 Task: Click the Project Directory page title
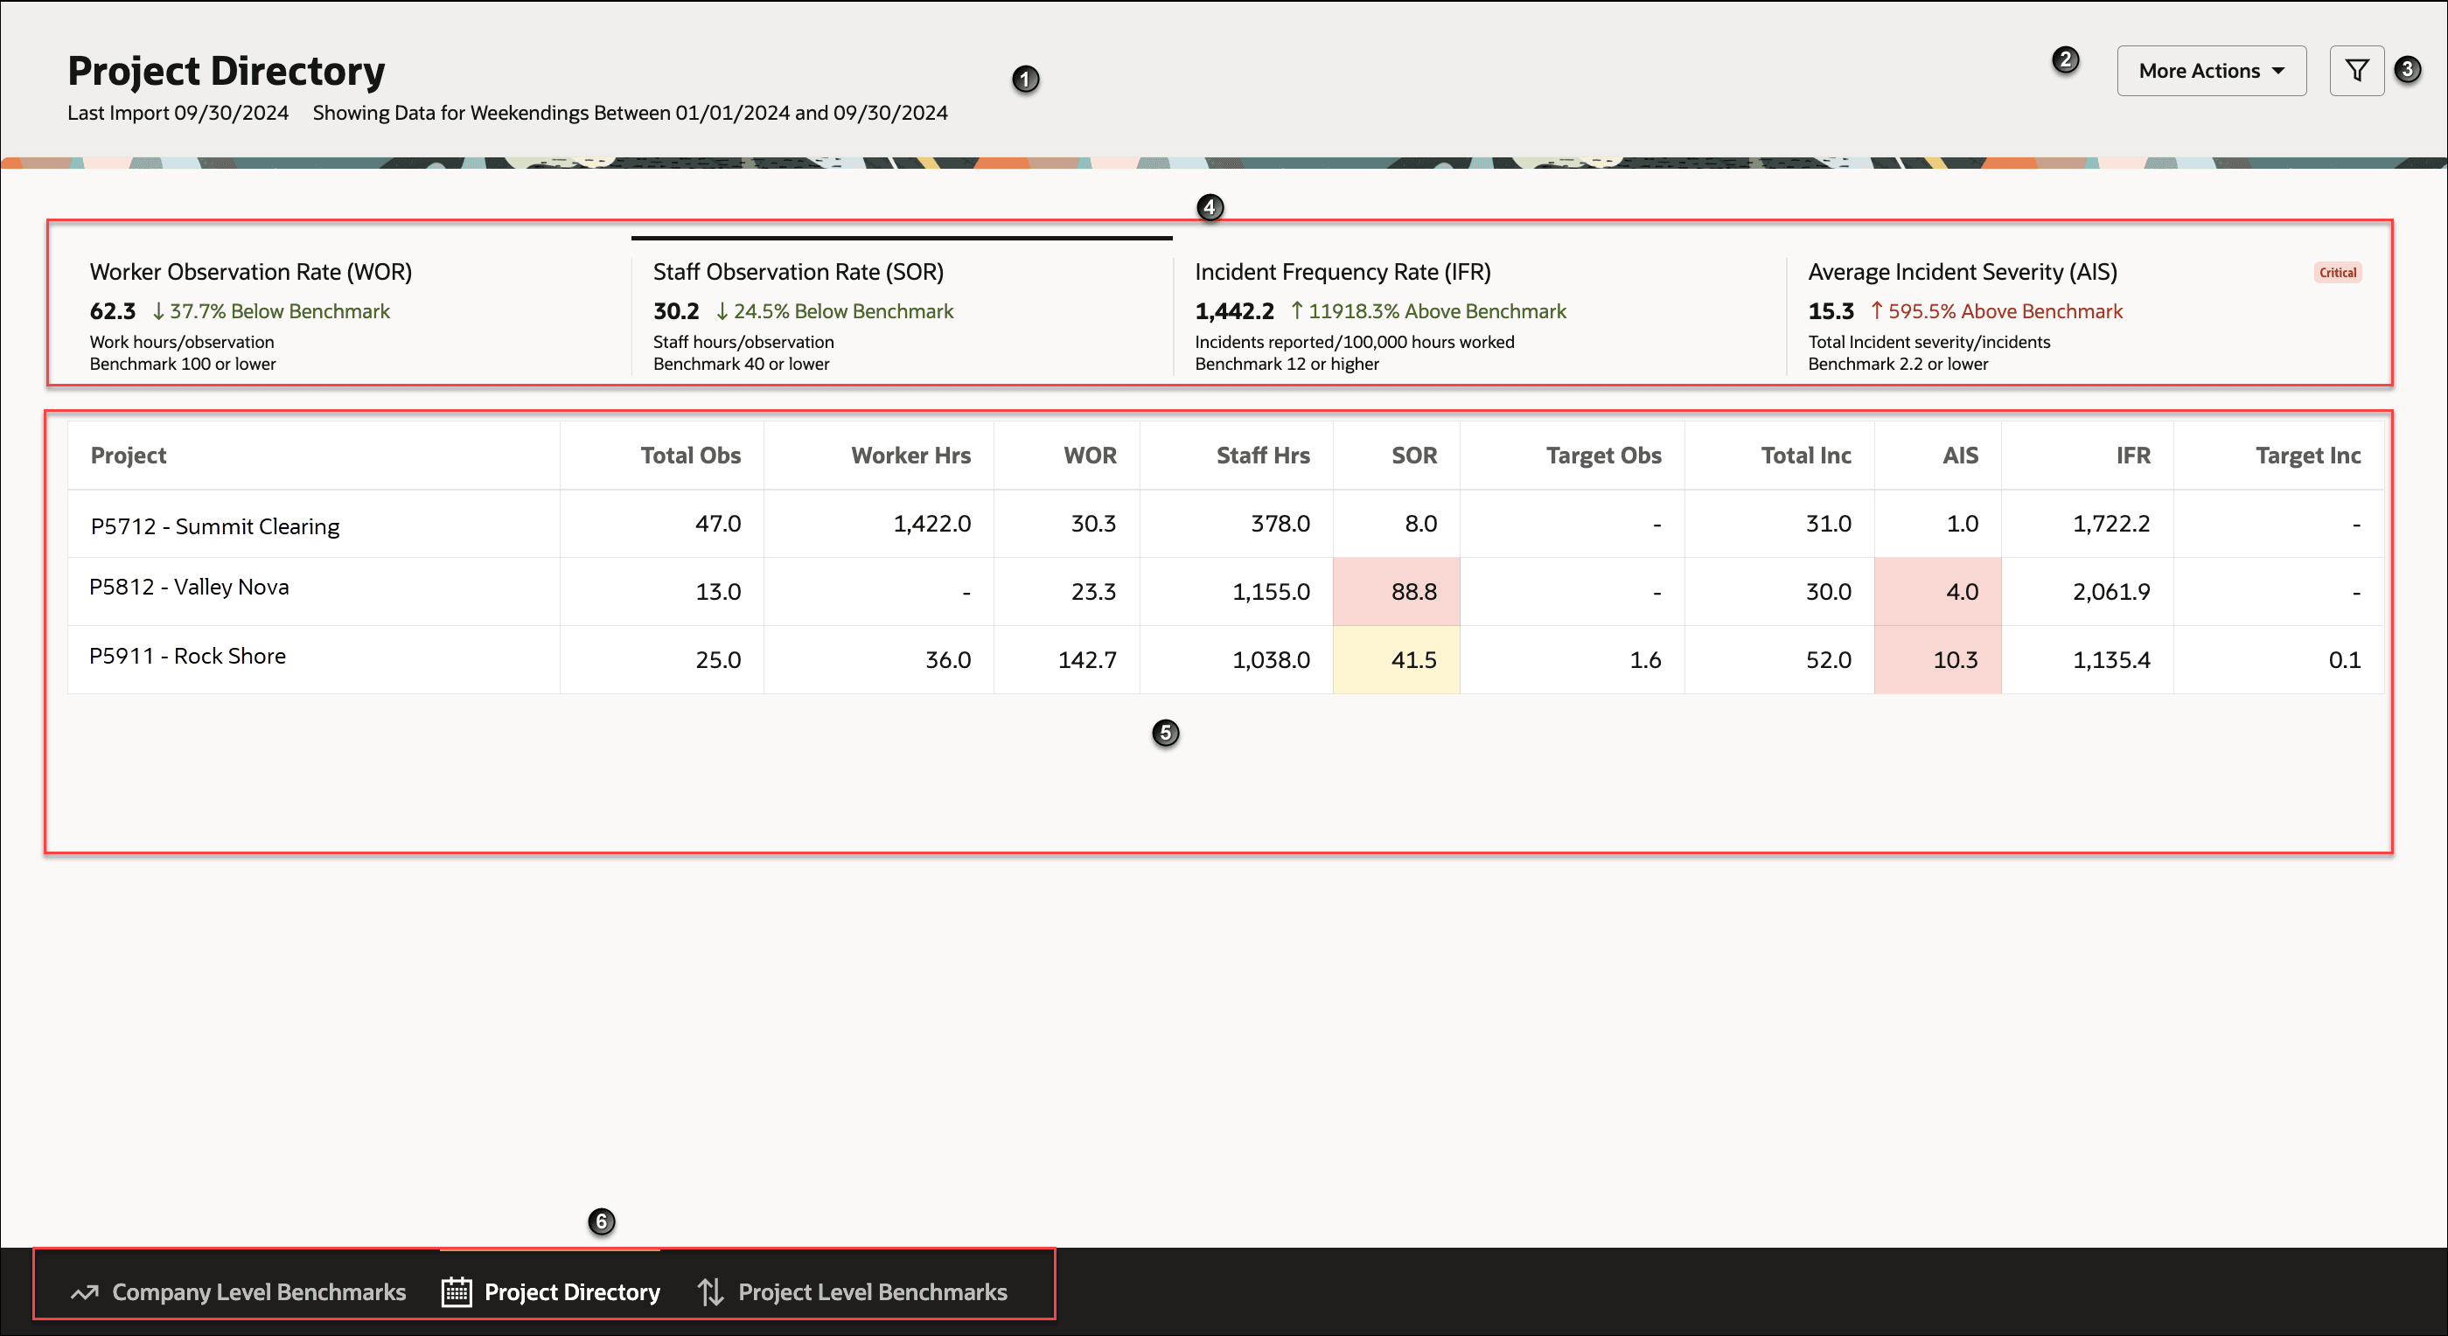point(227,70)
